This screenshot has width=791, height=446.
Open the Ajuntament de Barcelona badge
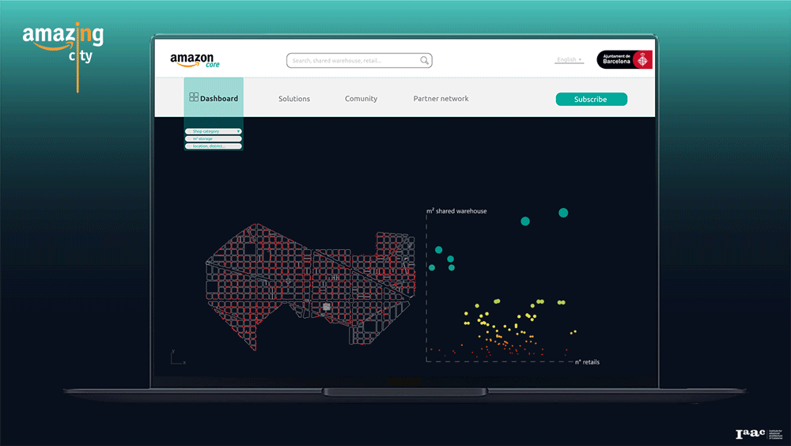pyautogui.click(x=624, y=60)
